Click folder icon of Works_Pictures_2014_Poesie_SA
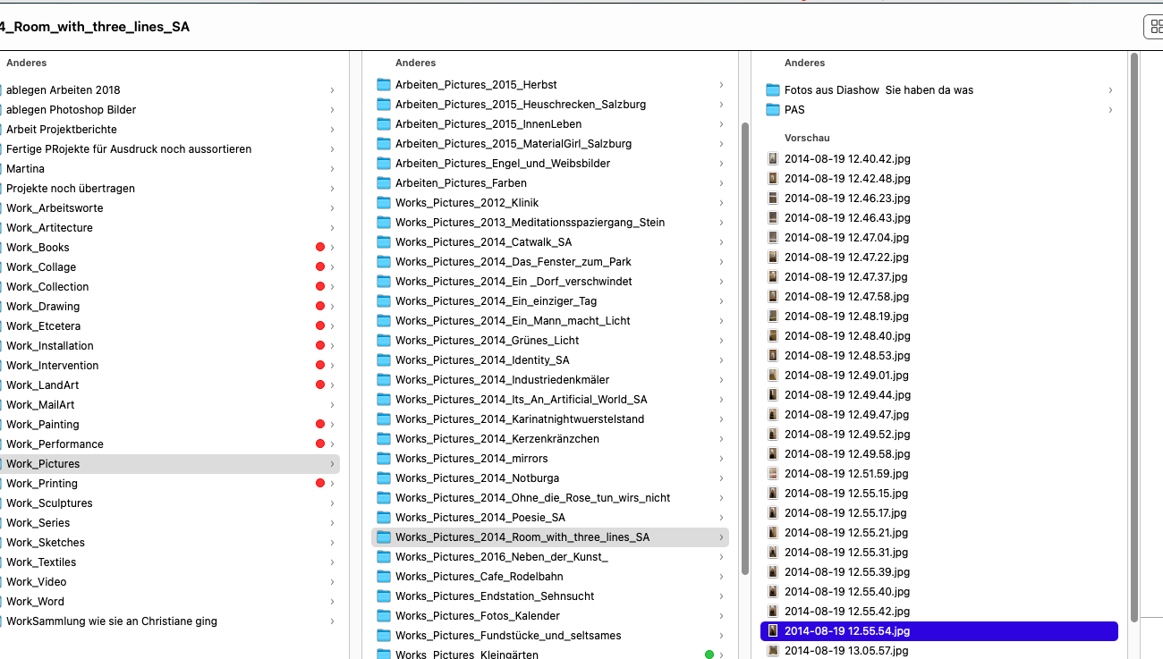 point(384,517)
